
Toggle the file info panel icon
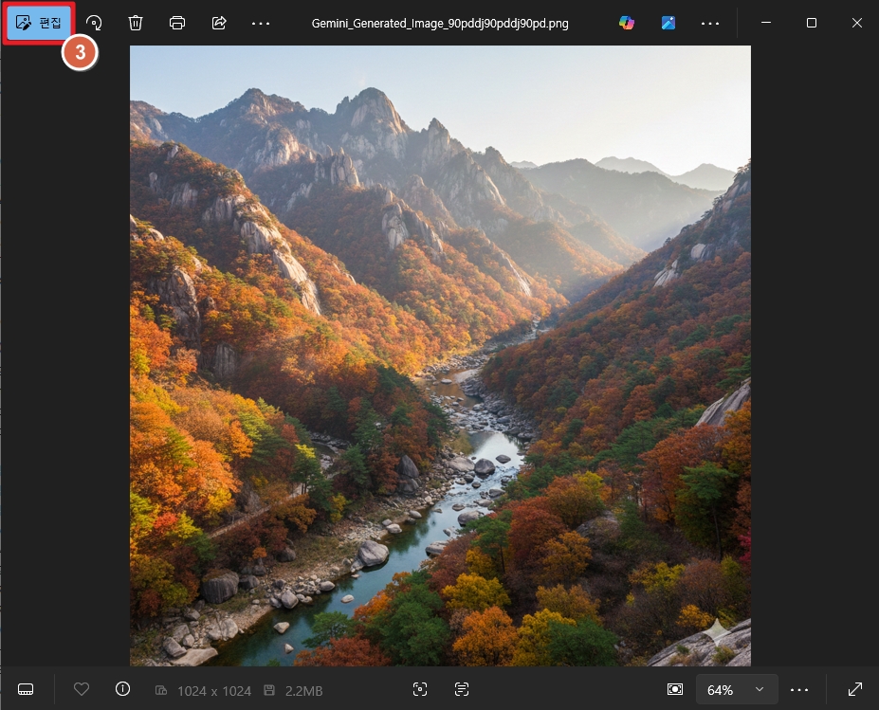[122, 689]
